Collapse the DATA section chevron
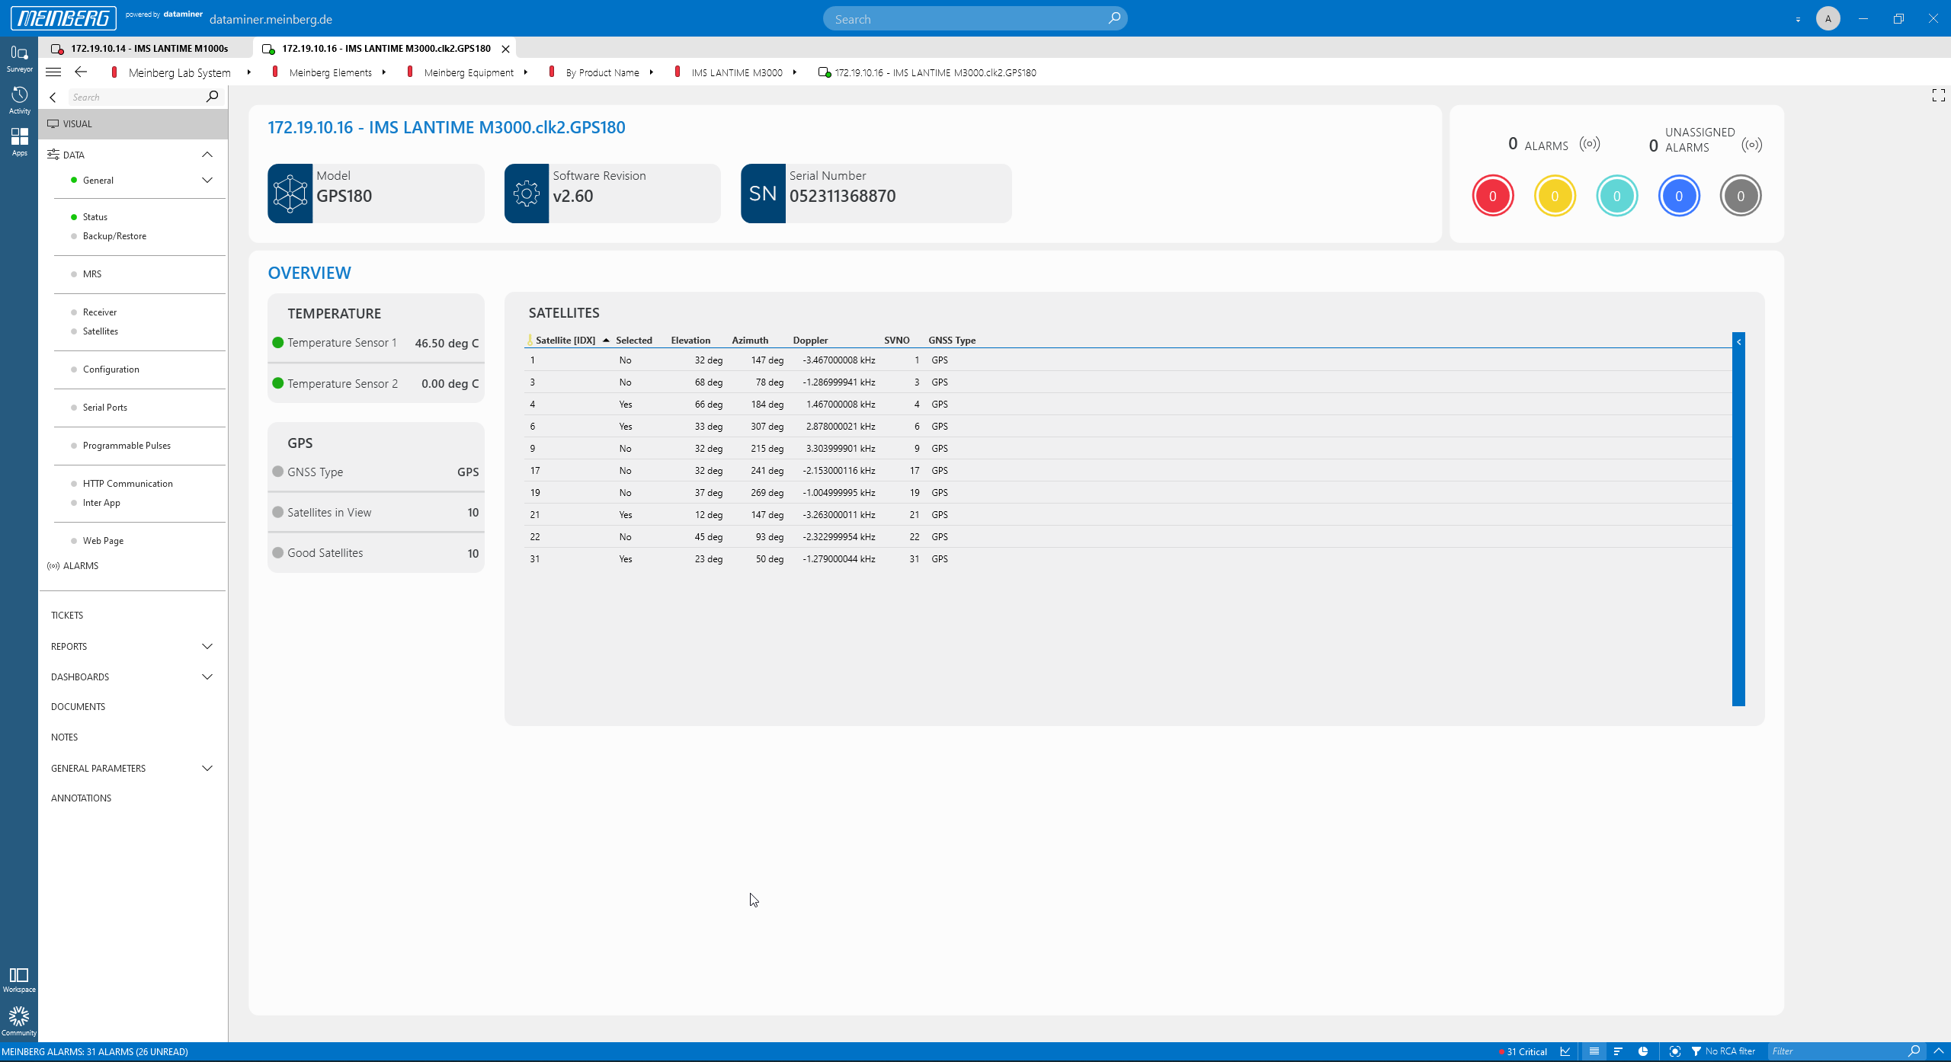The width and height of the screenshot is (1951, 1062). tap(207, 155)
